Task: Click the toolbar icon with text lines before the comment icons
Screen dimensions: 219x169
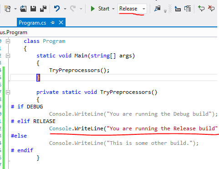Action: (188, 9)
